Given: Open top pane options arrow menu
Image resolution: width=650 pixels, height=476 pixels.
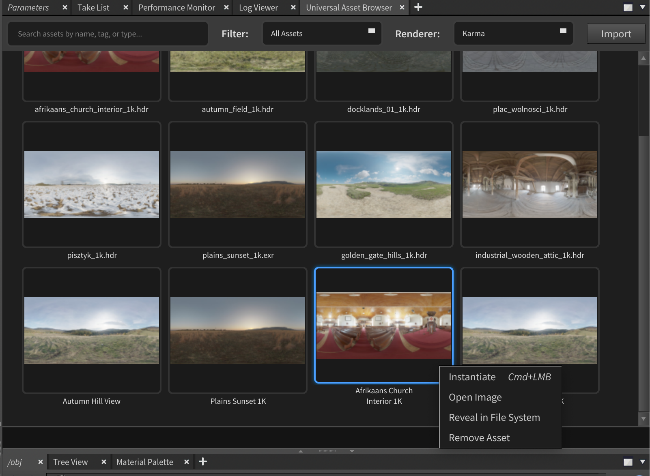Looking at the screenshot, I should click(x=642, y=7).
